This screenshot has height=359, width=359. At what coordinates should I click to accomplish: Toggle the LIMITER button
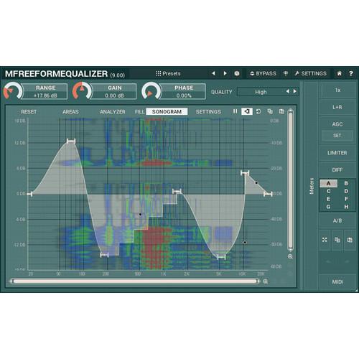[x=337, y=153]
